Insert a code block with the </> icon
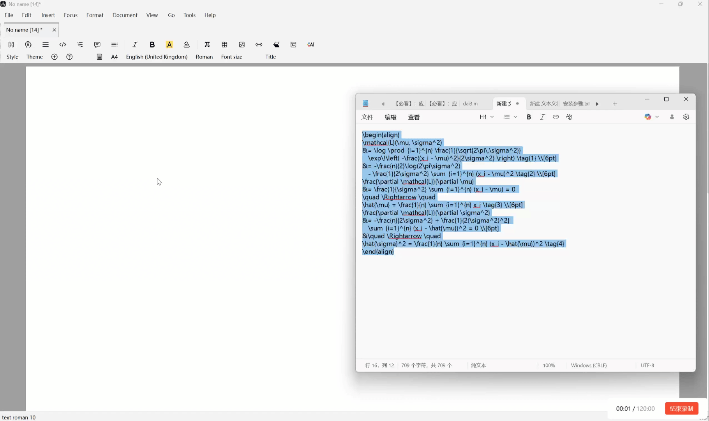The image size is (709, 421). [x=63, y=44]
